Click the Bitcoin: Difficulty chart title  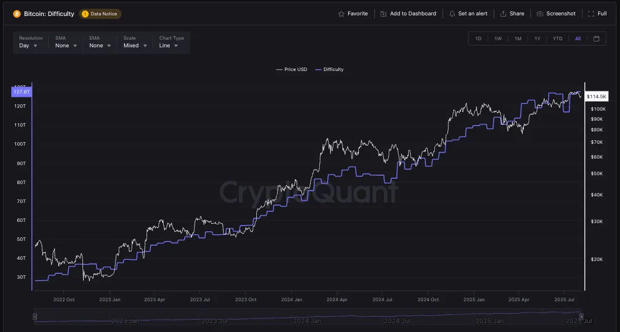coord(49,14)
